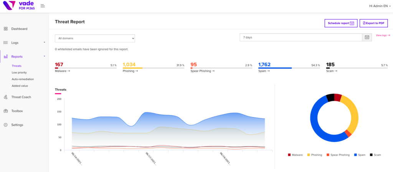The width and height of the screenshot is (393, 172).
Task: Open Threat Coach icon in sidebar
Action: coord(6,97)
